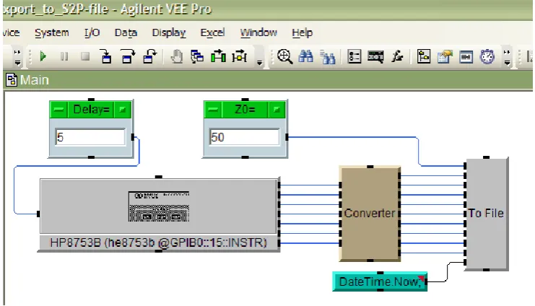Image resolution: width=535 pixels, height=306 pixels.
Task: Click the small binoculars Find Next icon
Action: coord(328,57)
